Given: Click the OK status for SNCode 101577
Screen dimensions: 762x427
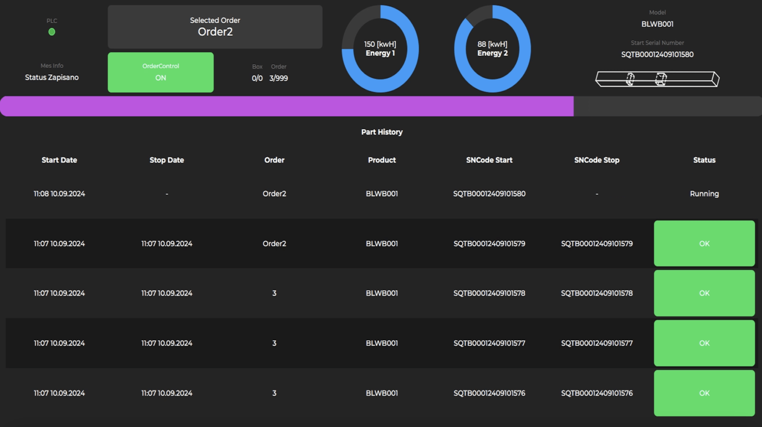Looking at the screenshot, I should pos(704,343).
